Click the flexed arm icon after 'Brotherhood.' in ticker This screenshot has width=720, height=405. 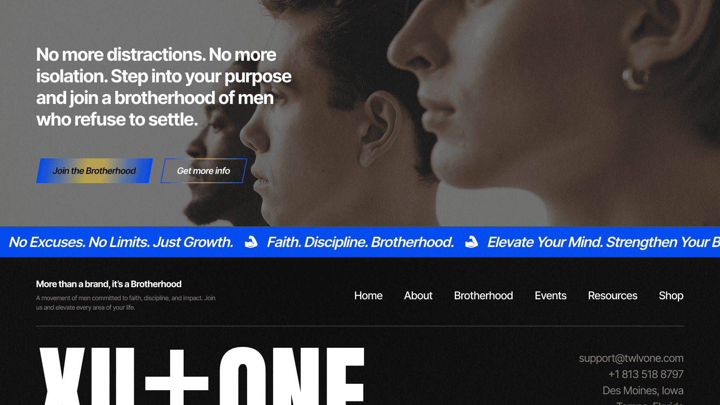(x=472, y=242)
